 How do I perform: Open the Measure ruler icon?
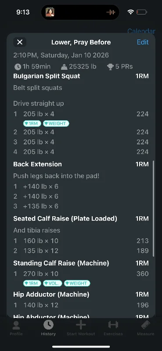pyautogui.click(x=146, y=325)
